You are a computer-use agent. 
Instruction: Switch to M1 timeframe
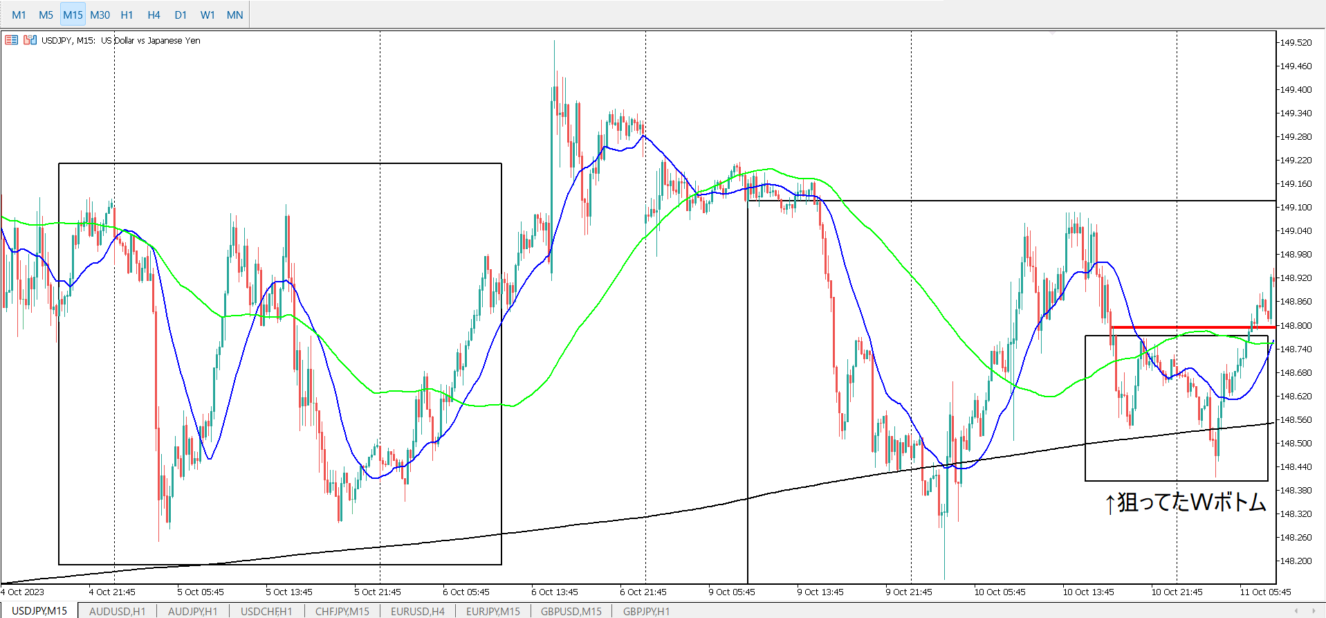(x=19, y=15)
